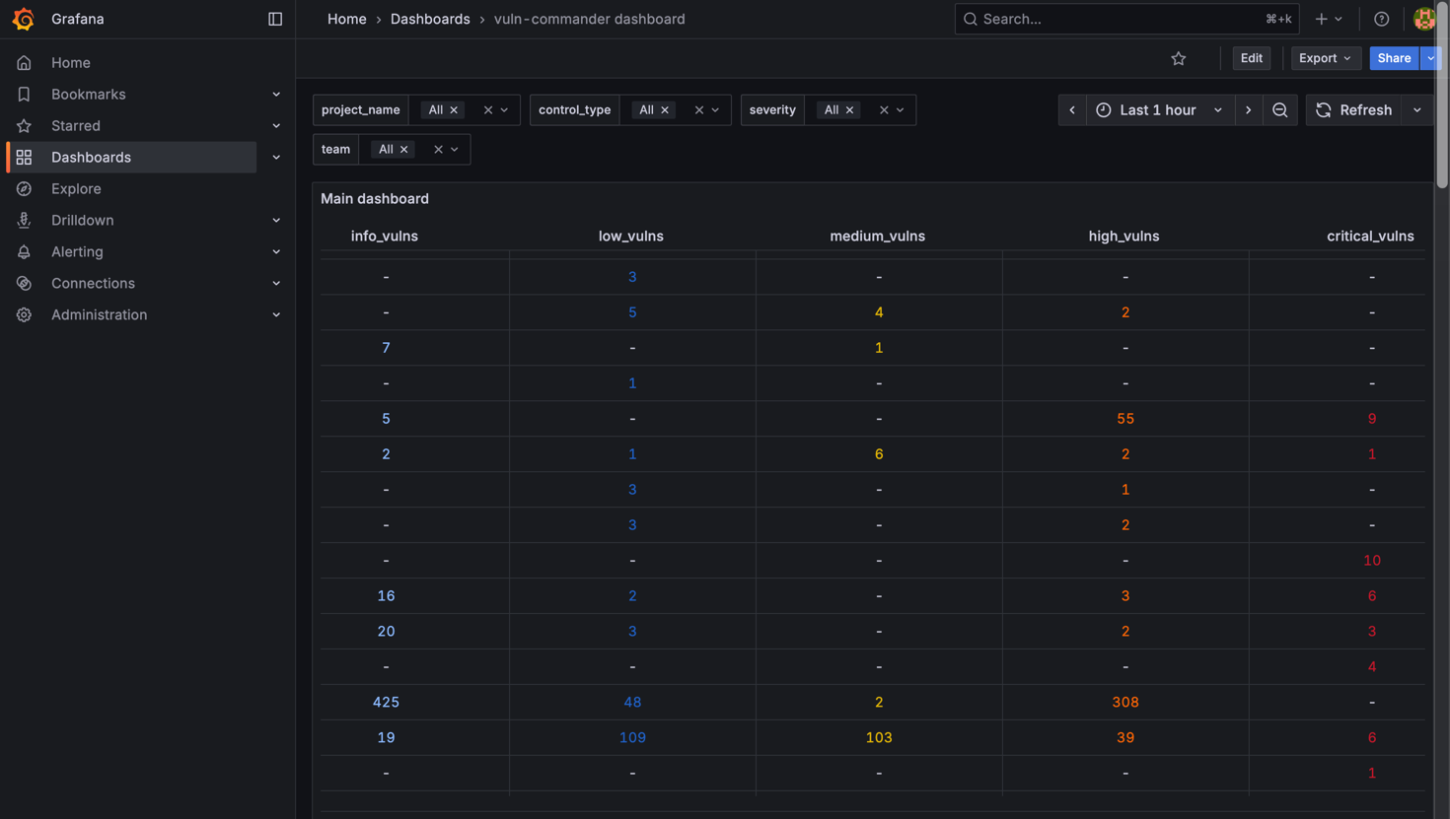The image size is (1450, 819).
Task: Open the Export dropdown
Action: 1326,58
